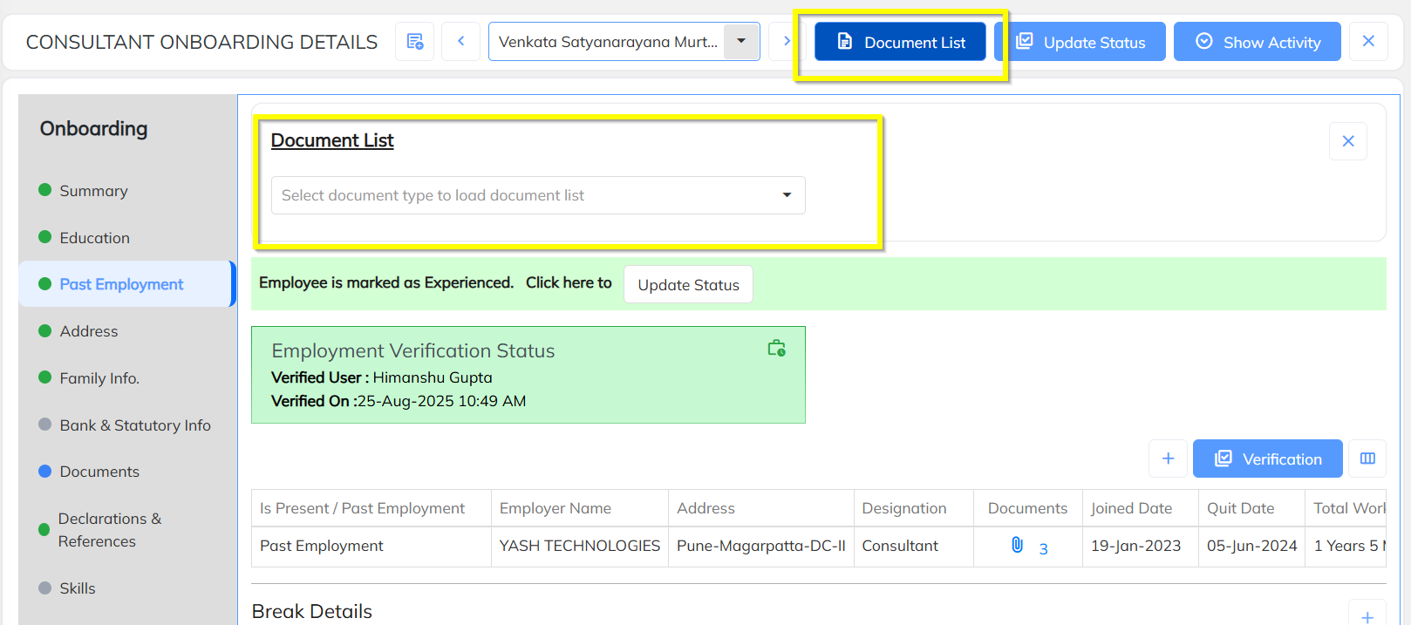
Task: Open the column chooser icon
Action: pyautogui.click(x=1367, y=459)
